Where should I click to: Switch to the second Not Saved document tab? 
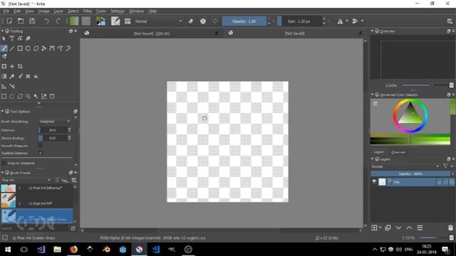294,33
